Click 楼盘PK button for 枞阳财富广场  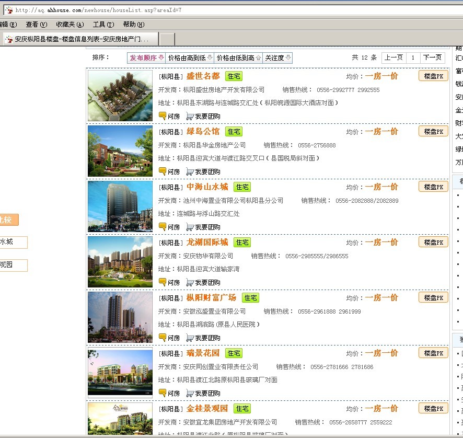433,297
